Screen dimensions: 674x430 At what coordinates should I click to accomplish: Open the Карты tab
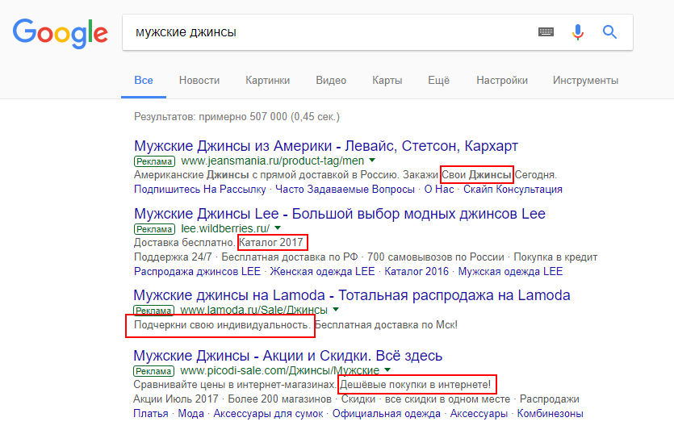(387, 81)
